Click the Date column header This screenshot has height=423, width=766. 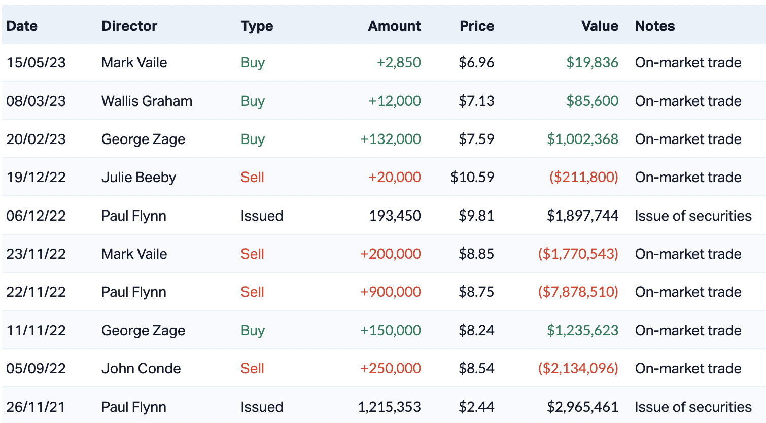(x=22, y=26)
